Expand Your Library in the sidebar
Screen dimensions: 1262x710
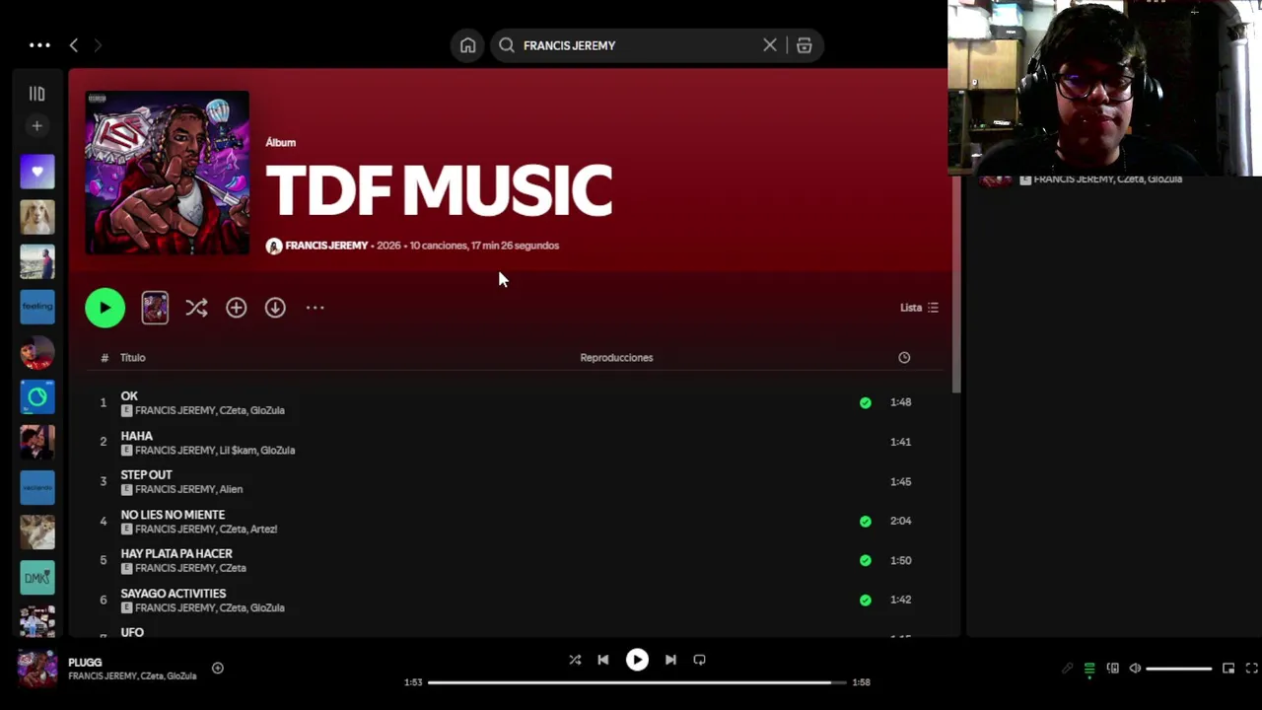click(37, 94)
